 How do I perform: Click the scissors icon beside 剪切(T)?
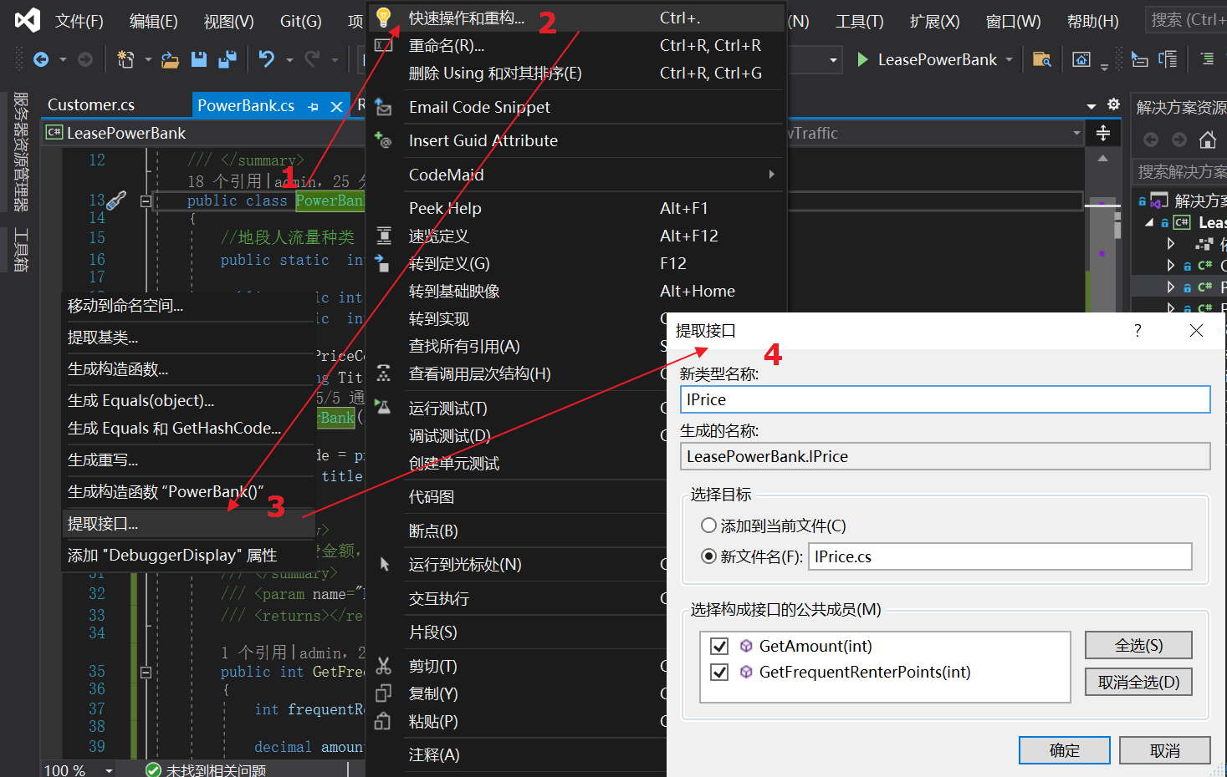[383, 666]
